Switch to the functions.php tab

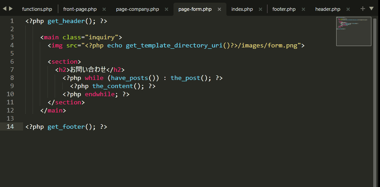pos(37,9)
